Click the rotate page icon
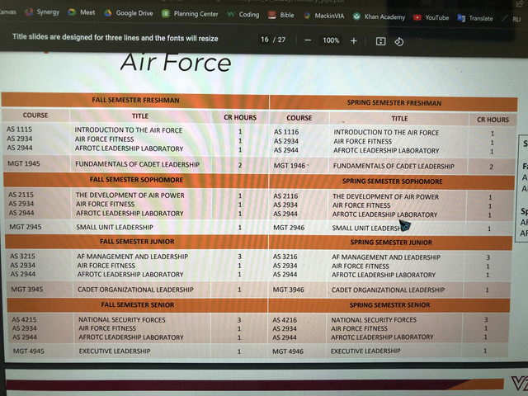 [399, 42]
